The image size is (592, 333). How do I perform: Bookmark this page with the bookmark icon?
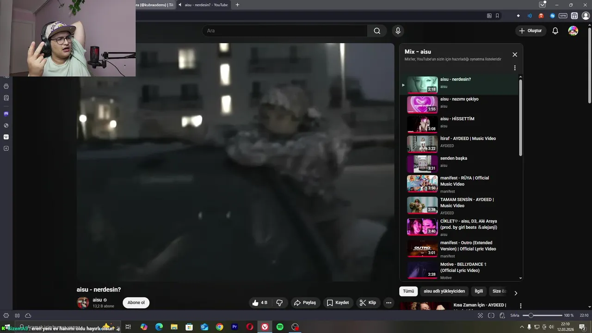coord(497,16)
